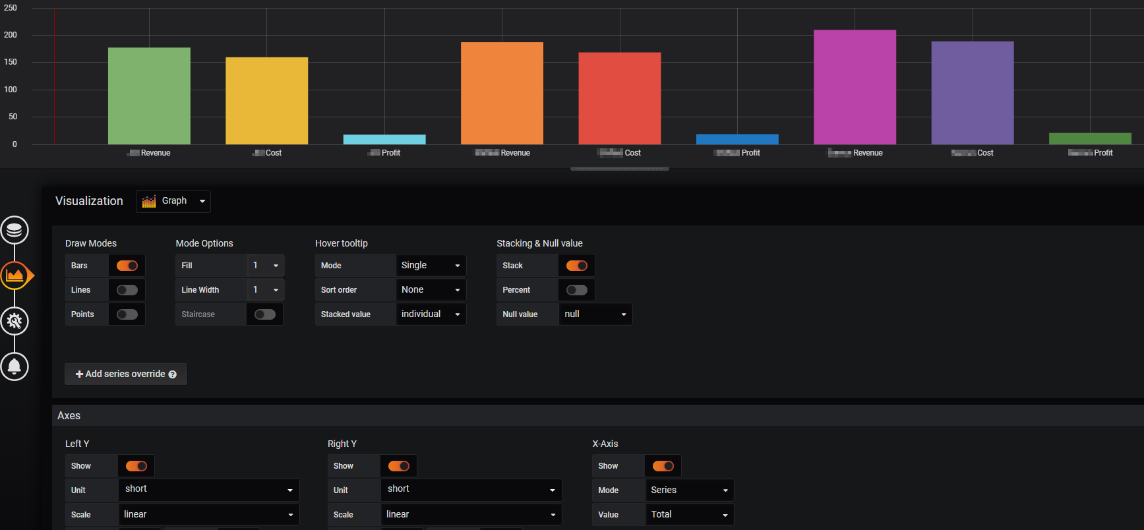1144x530 pixels.
Task: Click Add series override button
Action: click(x=126, y=374)
